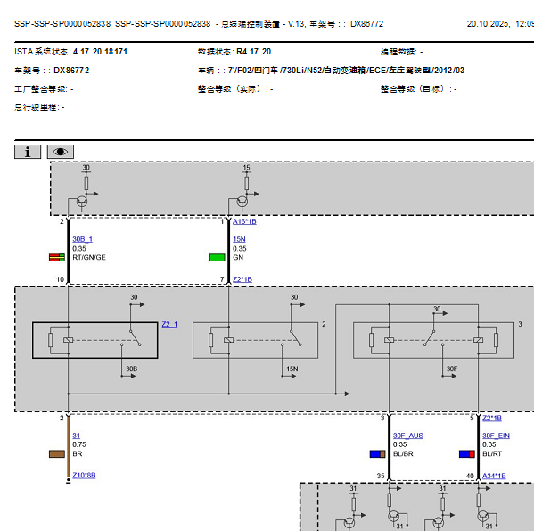Select the transistor symbol under terminal 15 at top
This screenshot has width=534, height=531.
(242, 202)
